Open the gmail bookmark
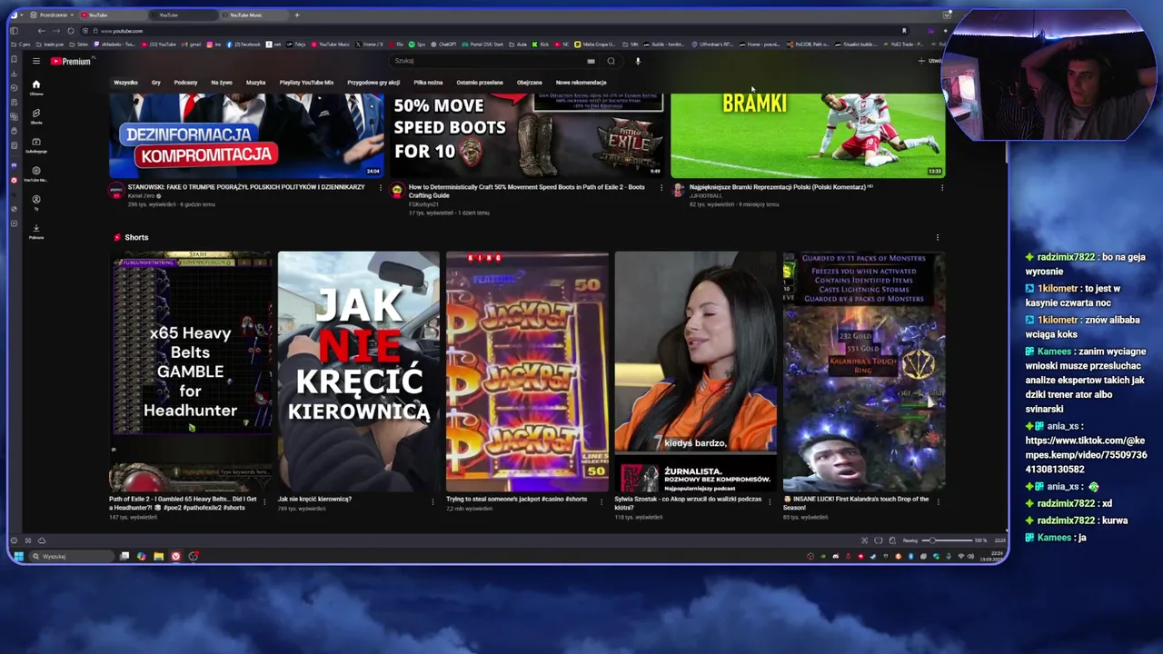Viewport: 1163px width, 654px height. (x=194, y=45)
